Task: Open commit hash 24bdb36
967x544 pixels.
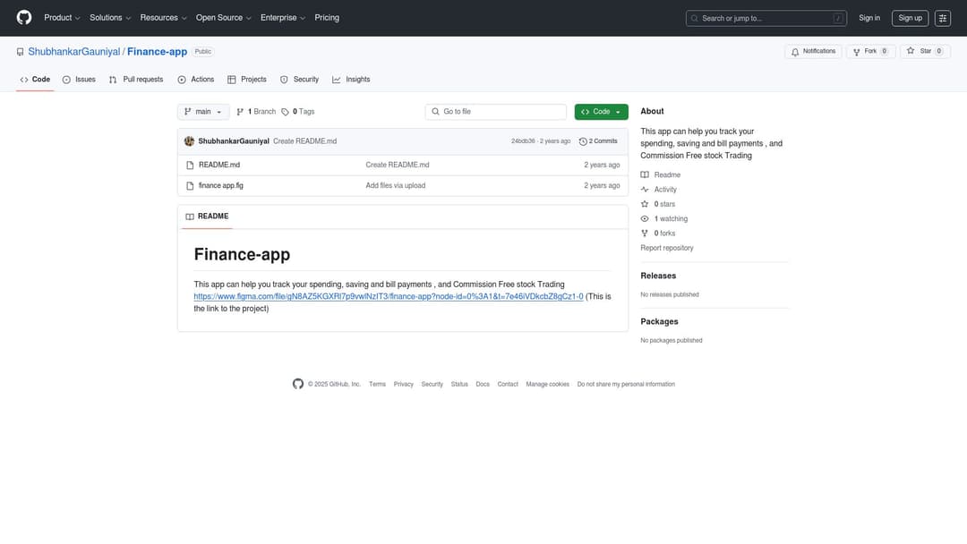Action: coord(523,141)
